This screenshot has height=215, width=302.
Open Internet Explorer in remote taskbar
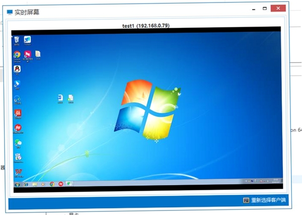26,185
